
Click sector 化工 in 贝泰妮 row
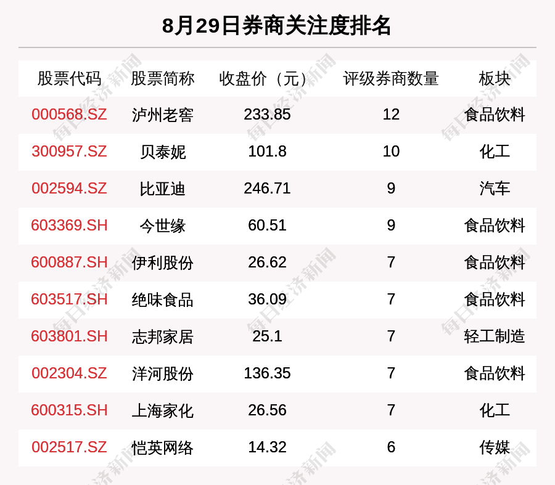point(495,152)
